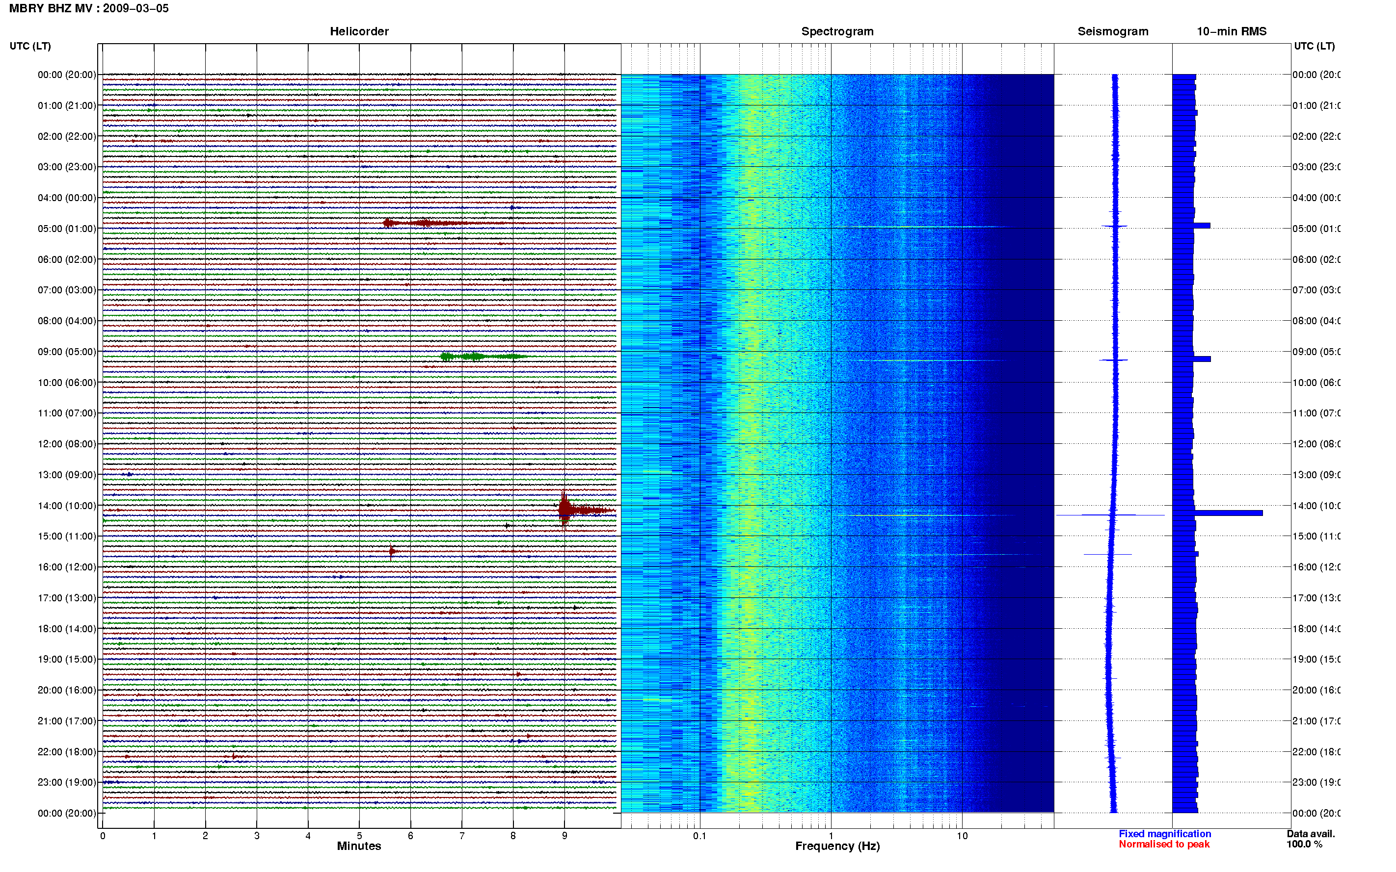Screen dimensions: 1396x872
Task: Click the green seismic event near 09:10
Action: pyautogui.click(x=483, y=357)
